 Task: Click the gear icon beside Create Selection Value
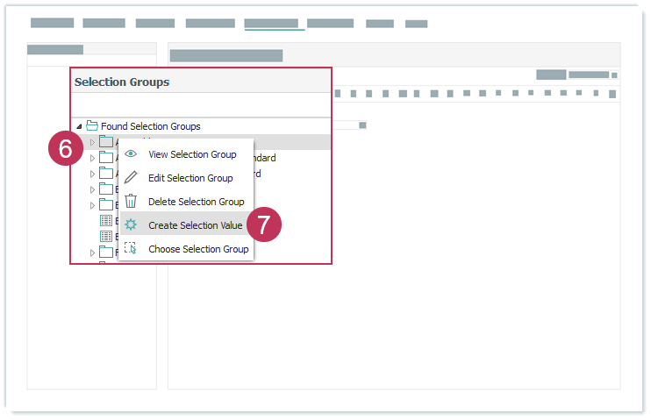[x=131, y=225]
